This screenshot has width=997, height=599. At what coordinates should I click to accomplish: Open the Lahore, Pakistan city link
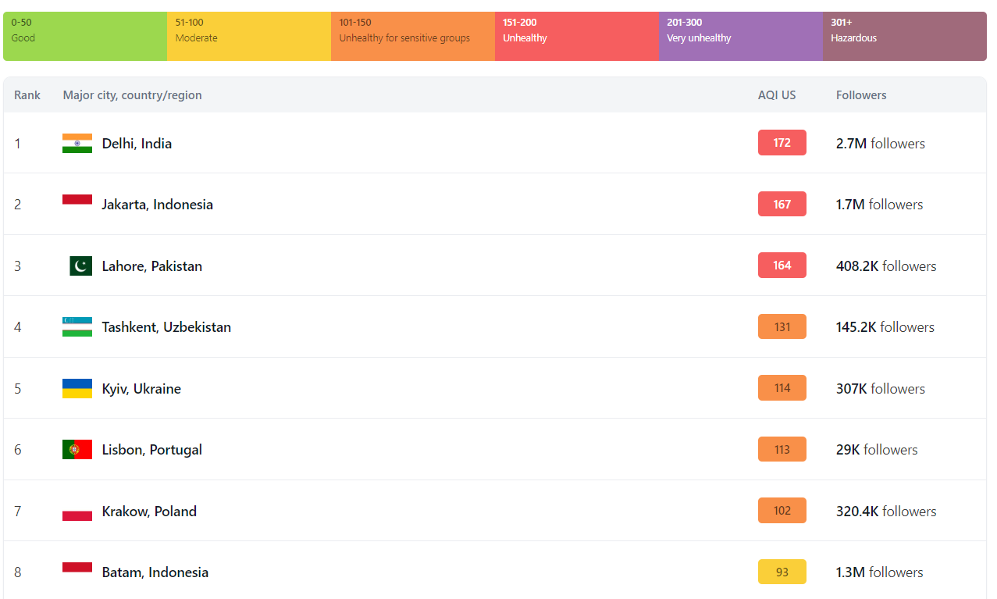point(151,266)
